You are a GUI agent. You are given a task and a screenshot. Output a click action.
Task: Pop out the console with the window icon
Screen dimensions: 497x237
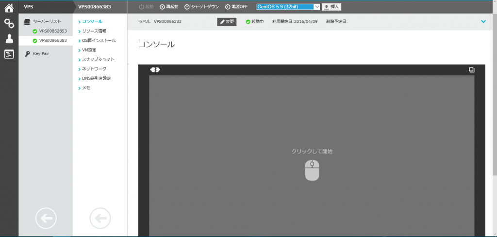tap(472, 70)
